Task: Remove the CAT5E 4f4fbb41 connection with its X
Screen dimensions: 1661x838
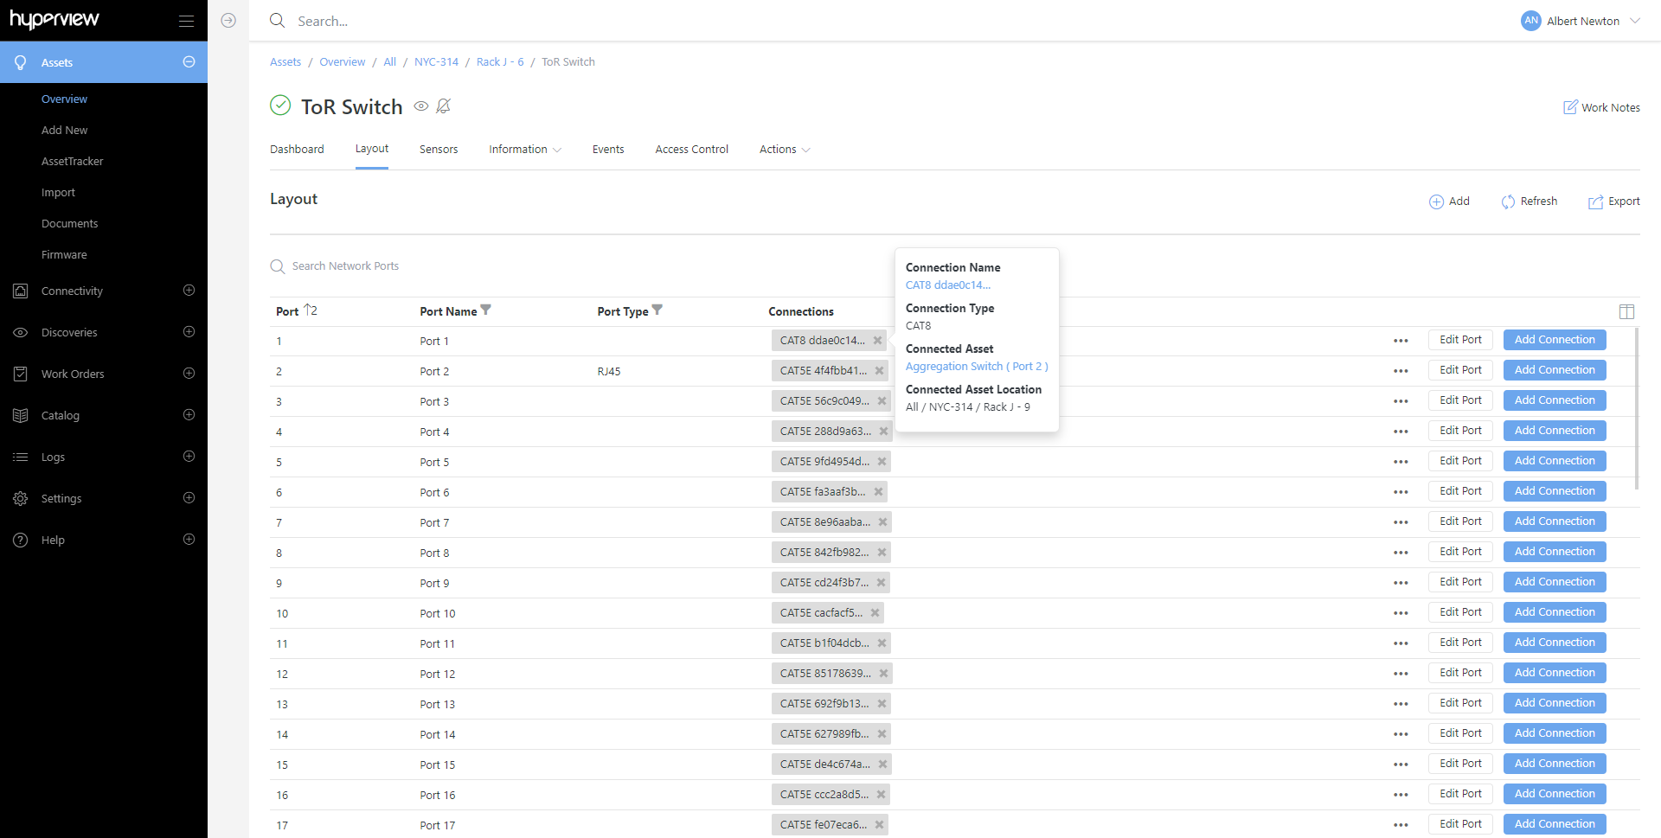Action: tap(879, 371)
